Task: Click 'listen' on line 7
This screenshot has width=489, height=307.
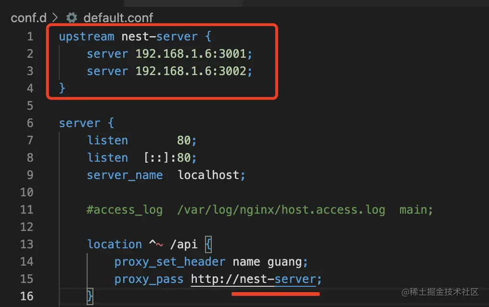Action: pyautogui.click(x=107, y=140)
